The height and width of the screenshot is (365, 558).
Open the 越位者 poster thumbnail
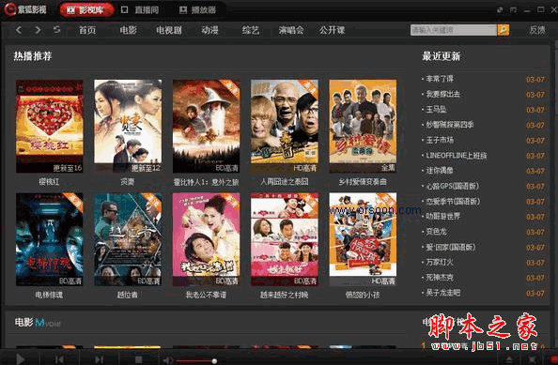pos(128,239)
